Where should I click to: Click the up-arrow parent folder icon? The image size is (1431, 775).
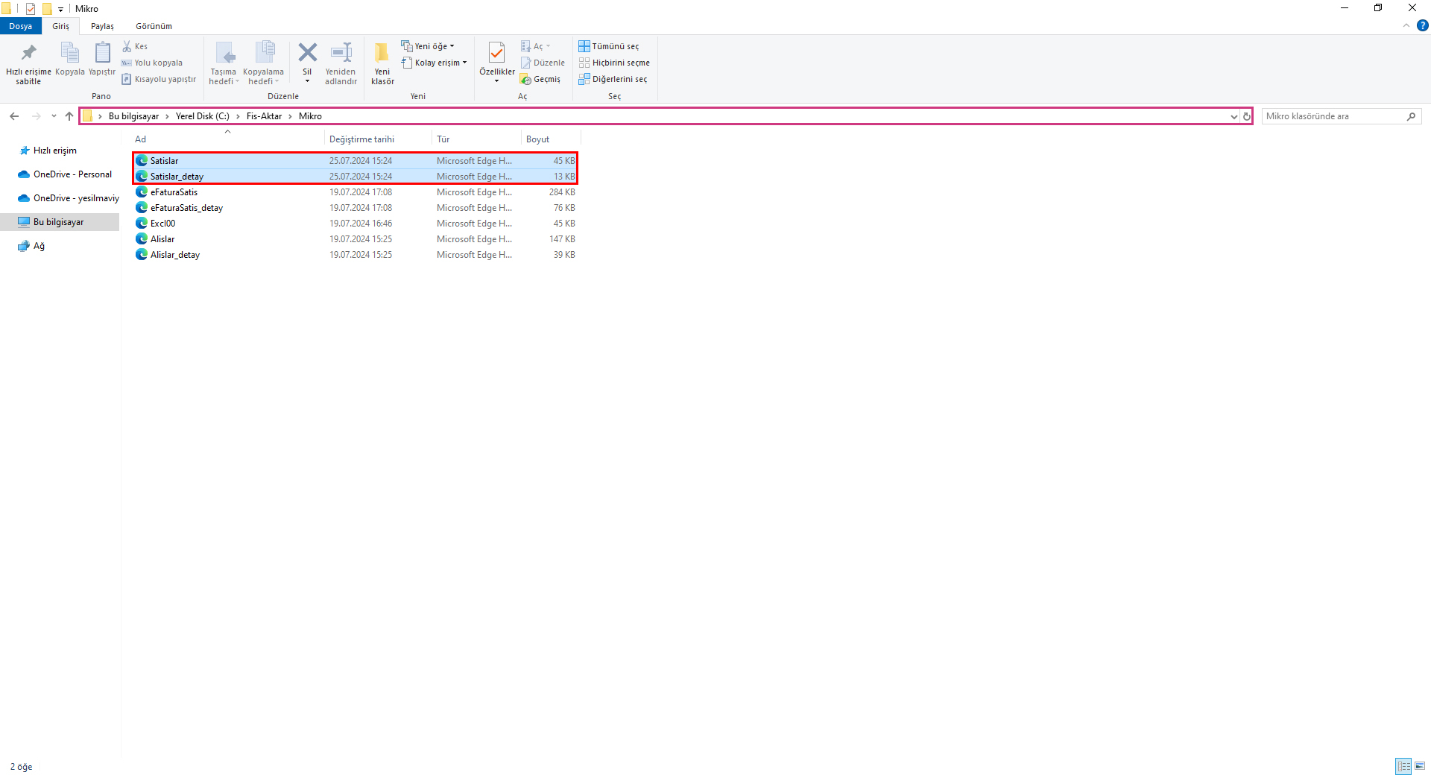pos(69,116)
